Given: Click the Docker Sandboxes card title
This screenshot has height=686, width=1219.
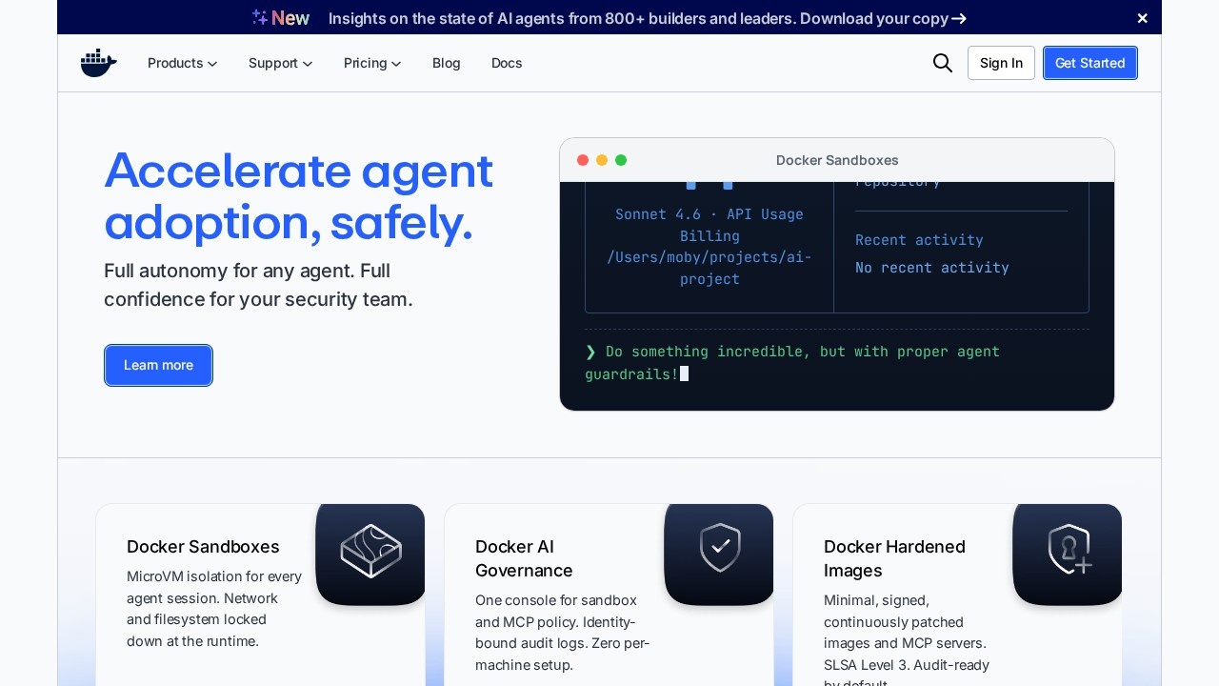Looking at the screenshot, I should pyautogui.click(x=203, y=547).
